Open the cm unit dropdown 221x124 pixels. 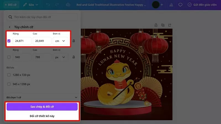[60, 41]
